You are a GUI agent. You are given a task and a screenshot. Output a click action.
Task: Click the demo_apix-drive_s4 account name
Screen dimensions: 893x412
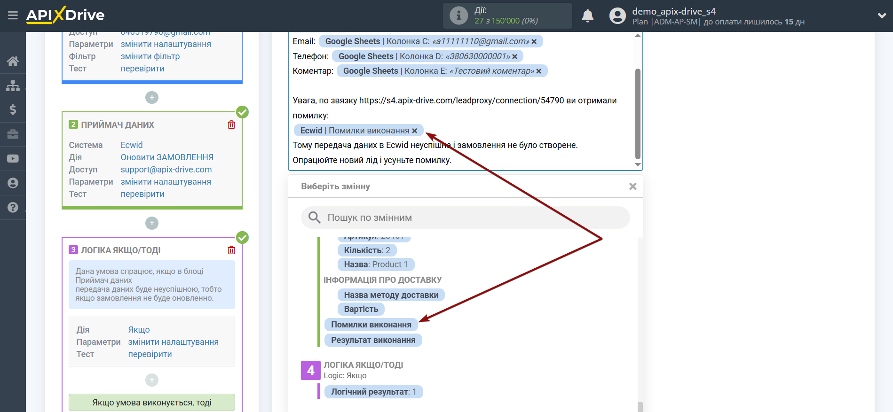[673, 11]
